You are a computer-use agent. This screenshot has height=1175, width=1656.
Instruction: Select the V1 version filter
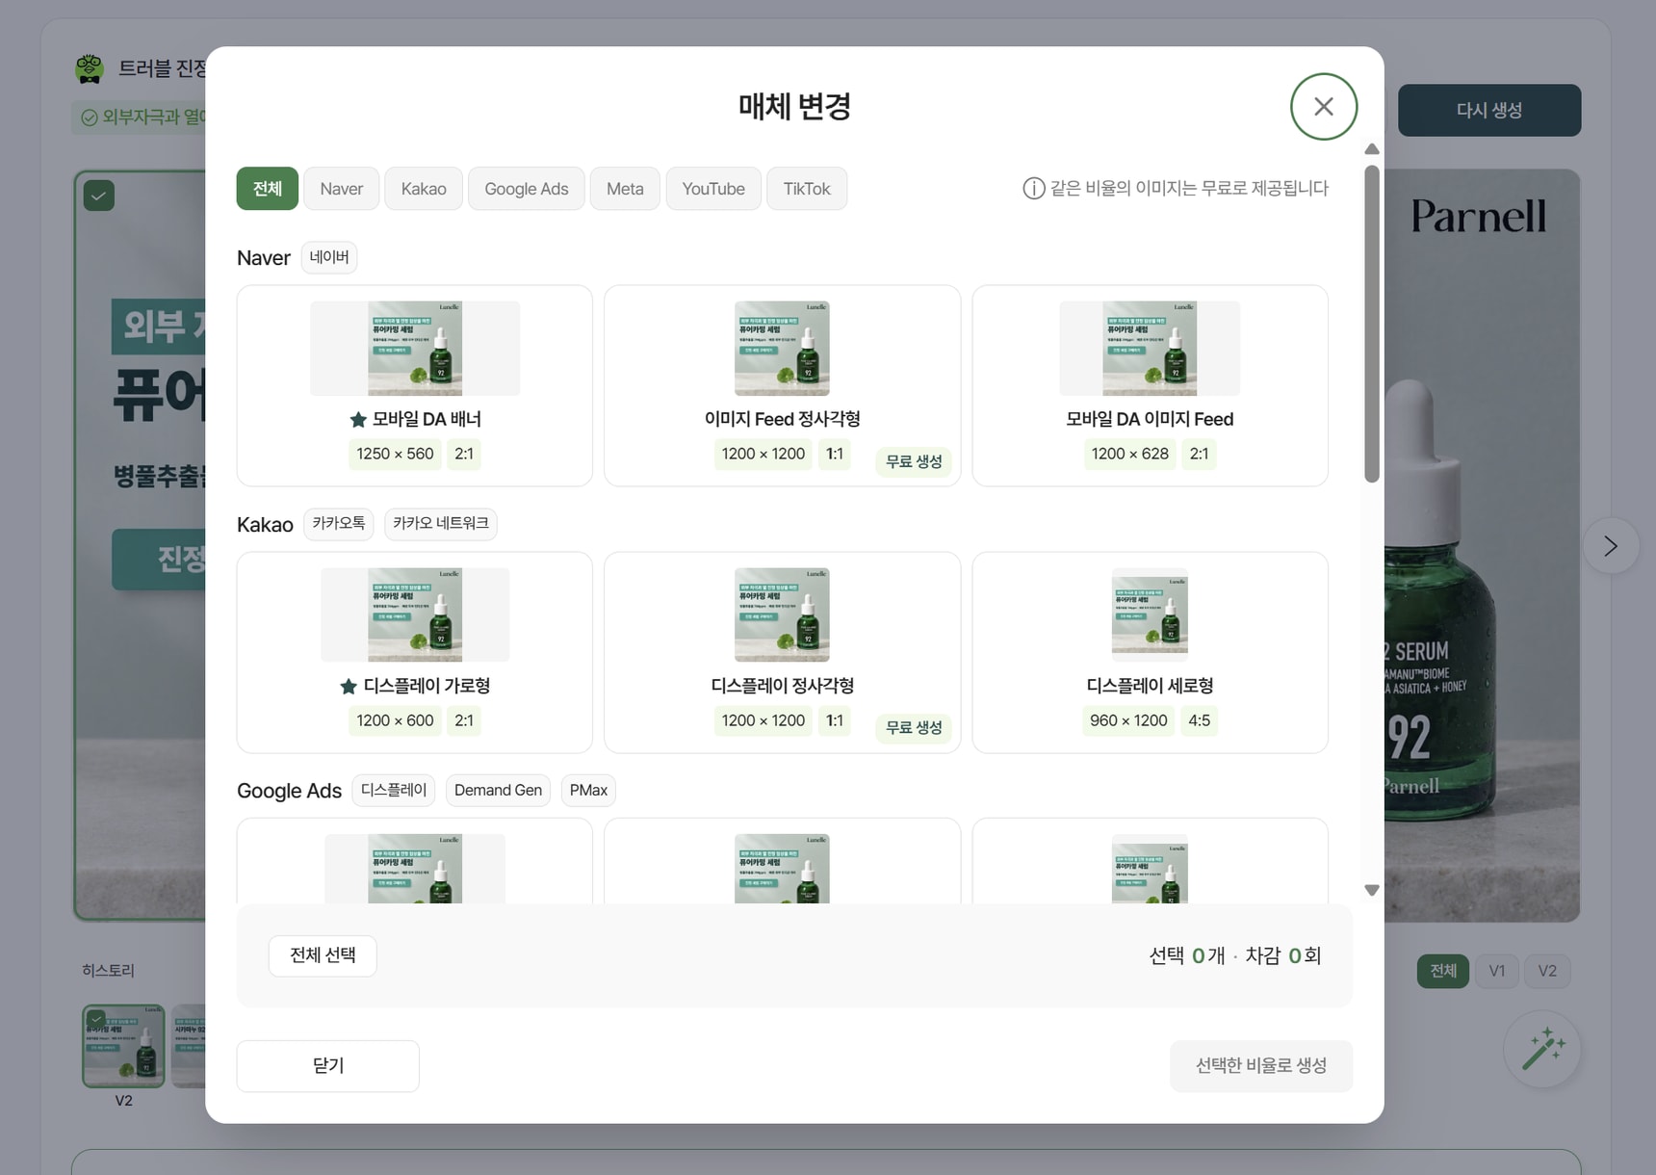coord(1497,971)
